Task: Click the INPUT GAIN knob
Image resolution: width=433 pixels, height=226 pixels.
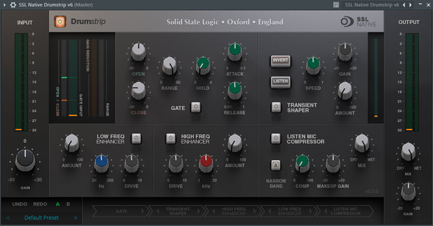Action: pos(25,160)
